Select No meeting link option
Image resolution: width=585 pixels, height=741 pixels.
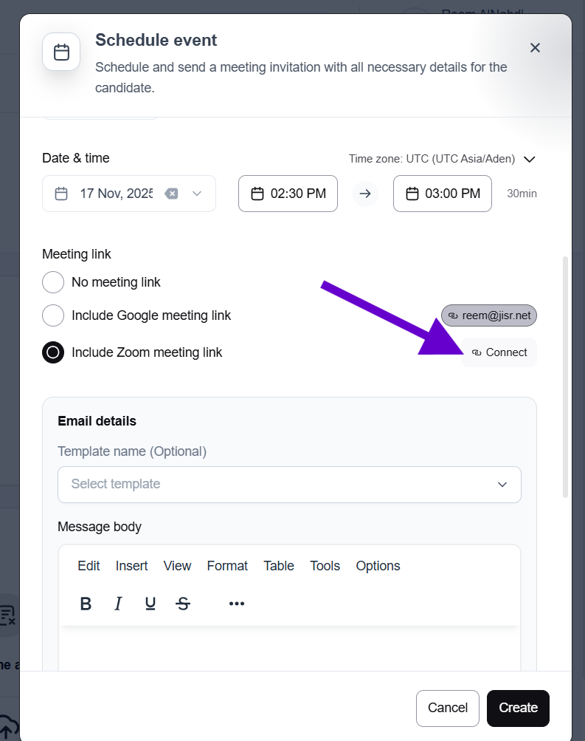coord(53,282)
